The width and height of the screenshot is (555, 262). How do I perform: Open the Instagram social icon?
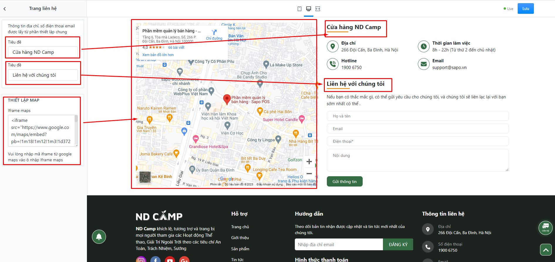tap(141, 260)
